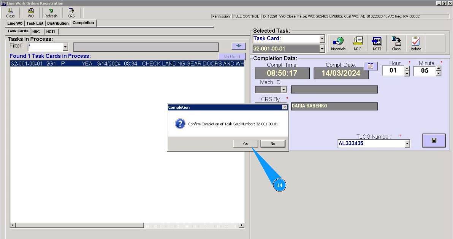Click the Confirm Completion message text
Screen dimensions: 453x239
(233, 124)
